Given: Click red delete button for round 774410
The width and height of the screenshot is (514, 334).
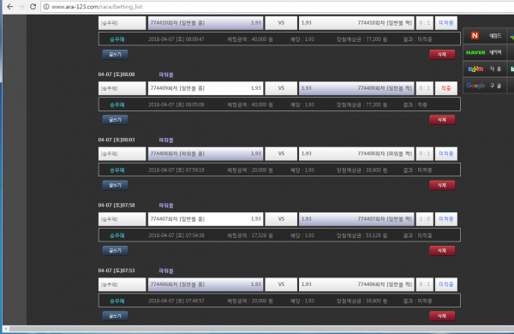Looking at the screenshot, I should pyautogui.click(x=442, y=55).
